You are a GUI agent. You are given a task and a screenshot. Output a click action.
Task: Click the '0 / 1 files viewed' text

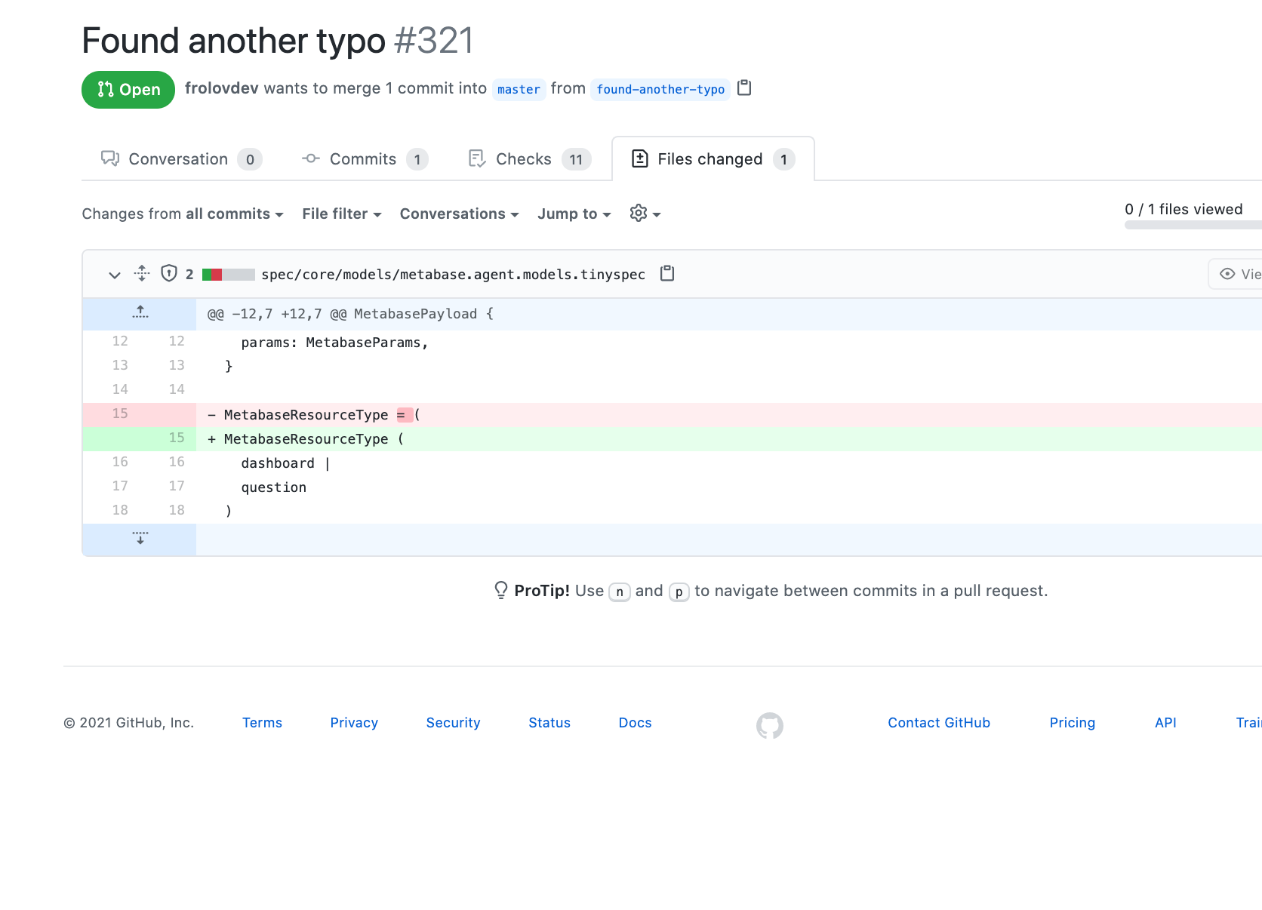(x=1184, y=209)
